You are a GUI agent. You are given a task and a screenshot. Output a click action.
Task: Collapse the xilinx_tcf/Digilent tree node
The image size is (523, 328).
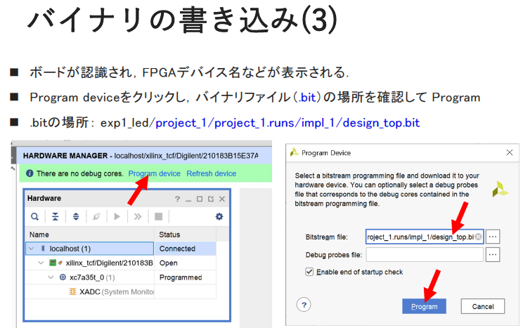pyautogui.click(x=41, y=263)
